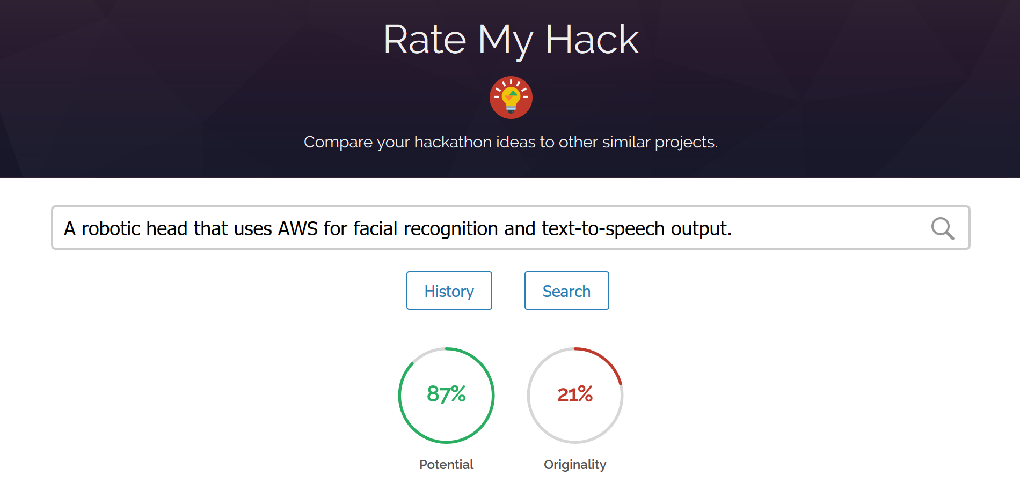Select the 87% potential score text
Viewport: 1020px width, 484px height.
pyautogui.click(x=446, y=394)
